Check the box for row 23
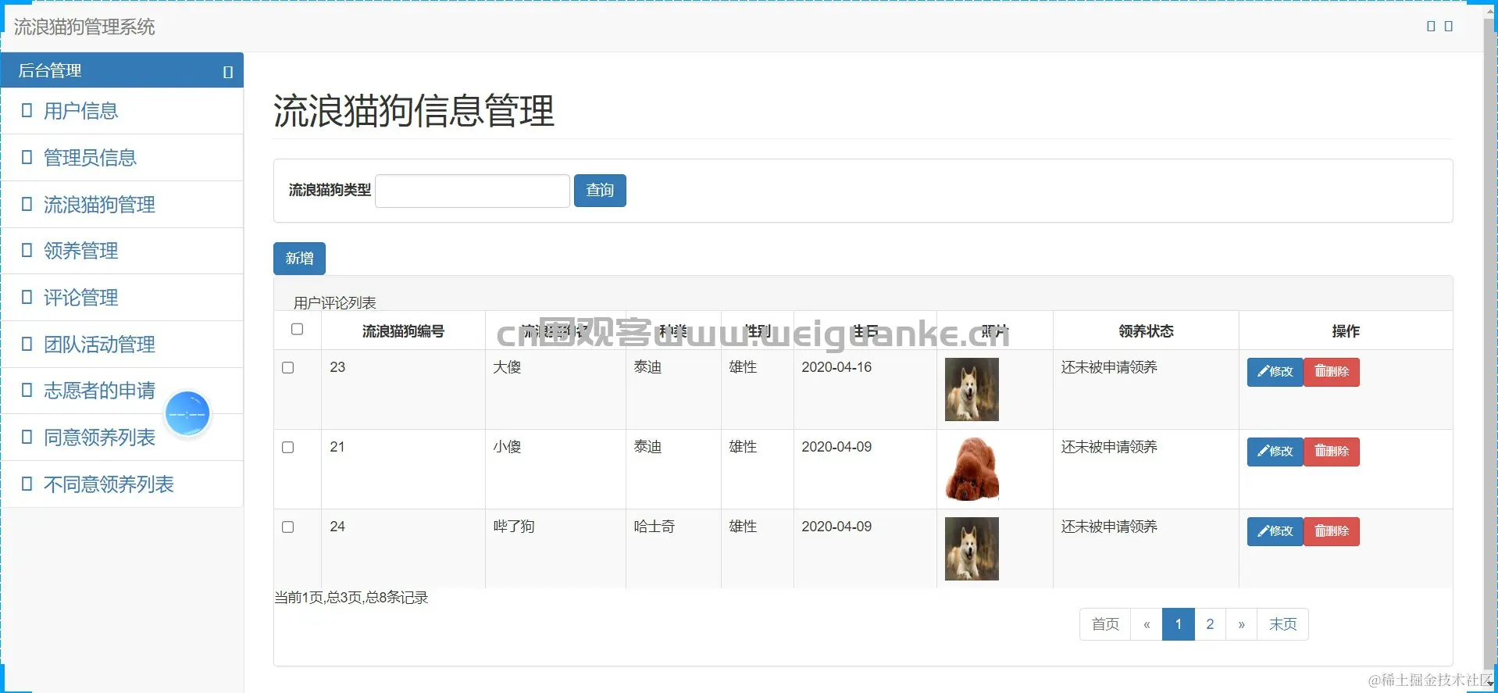 point(287,367)
